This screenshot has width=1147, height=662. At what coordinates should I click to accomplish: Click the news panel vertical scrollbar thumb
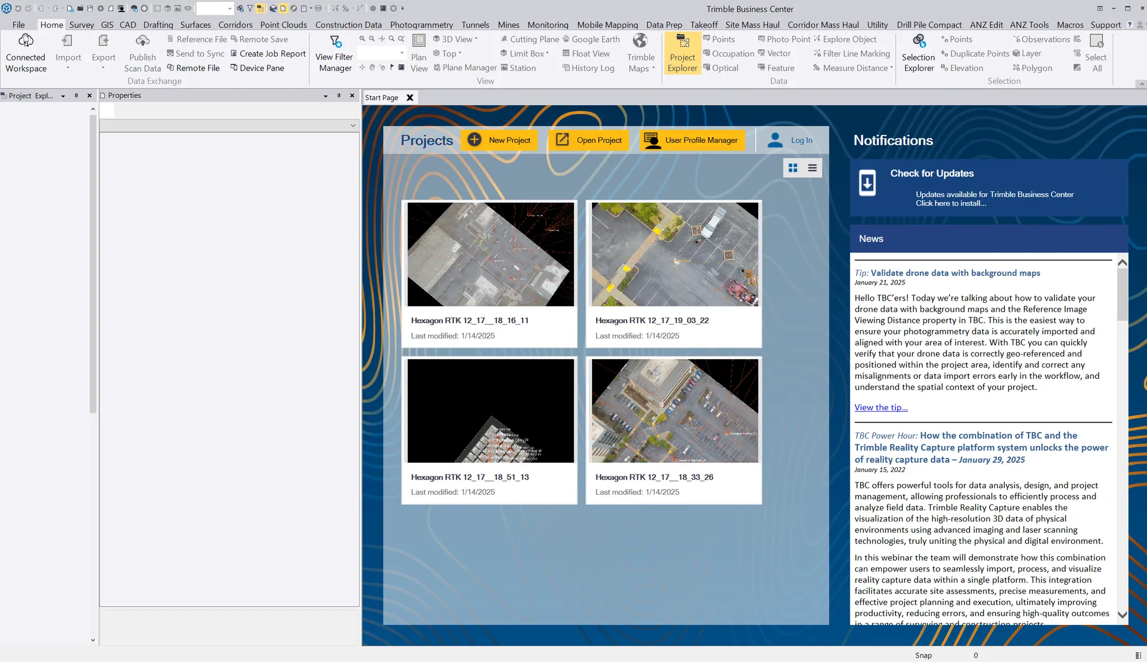[x=1122, y=295]
